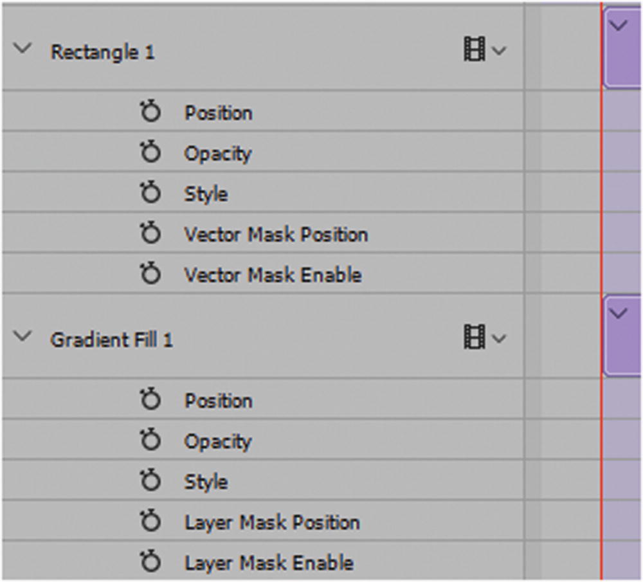Open filmstrip menu for Rectangle 1

tap(484, 50)
